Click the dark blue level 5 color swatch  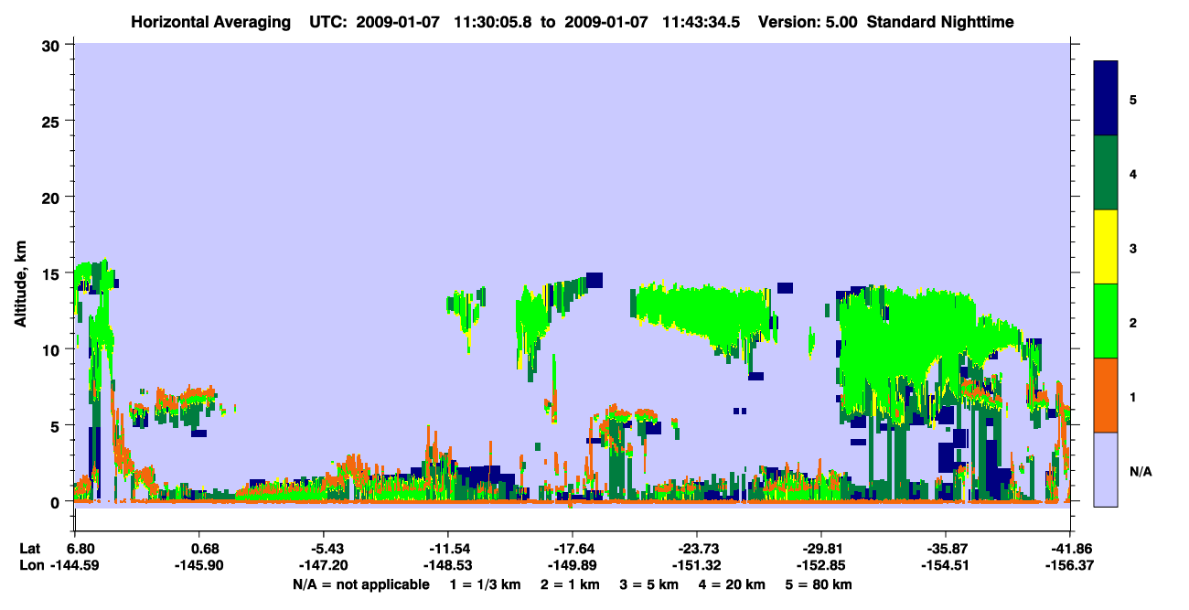pos(1106,98)
